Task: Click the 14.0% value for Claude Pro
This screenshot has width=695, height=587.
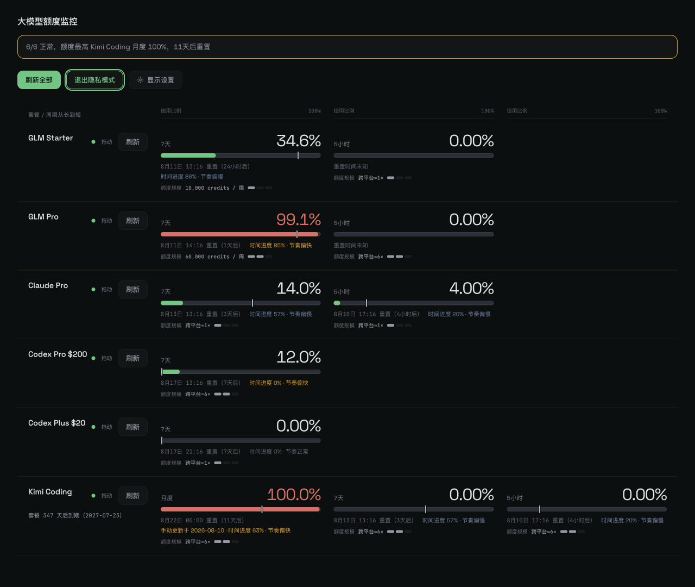Action: click(299, 288)
